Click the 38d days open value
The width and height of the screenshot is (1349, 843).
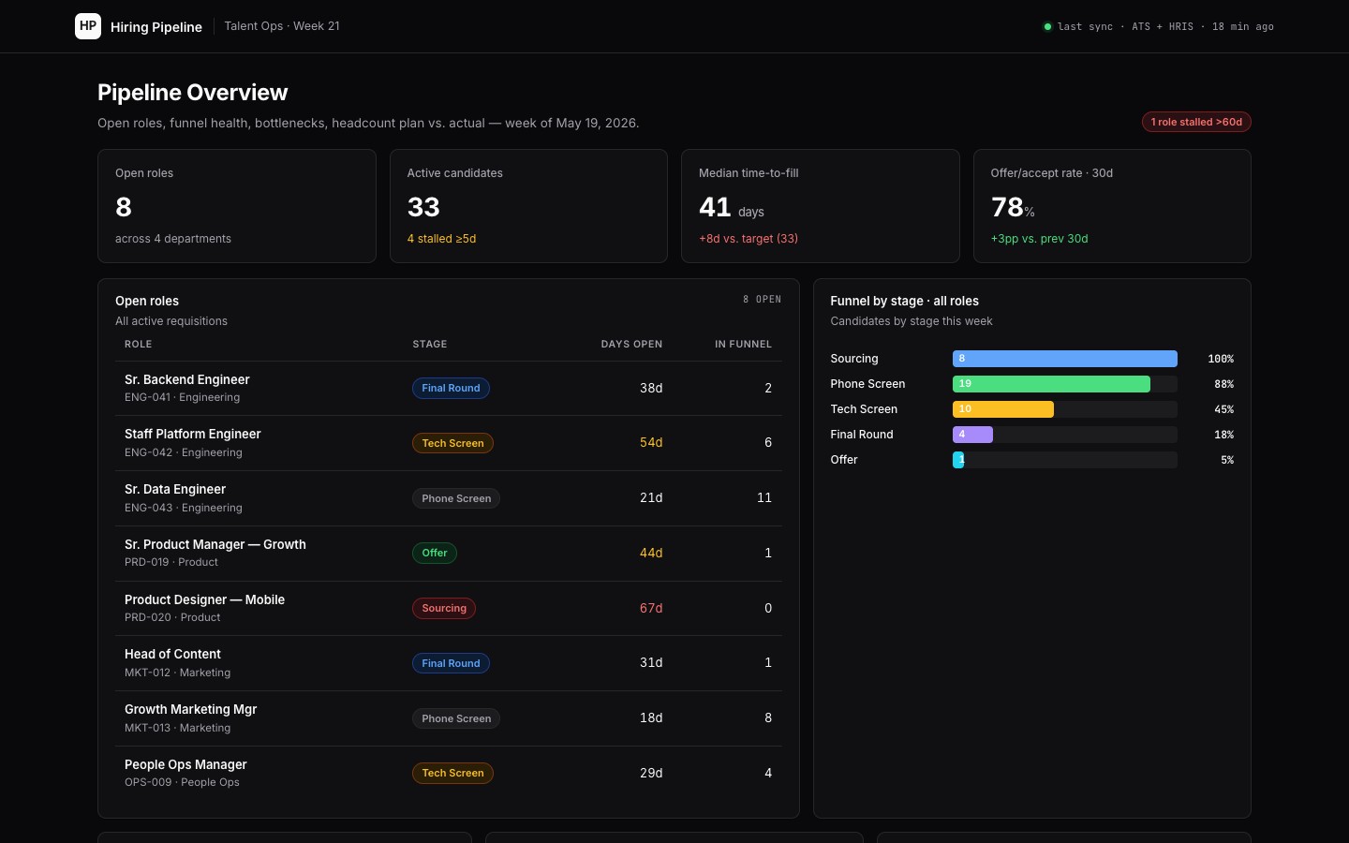tap(651, 388)
